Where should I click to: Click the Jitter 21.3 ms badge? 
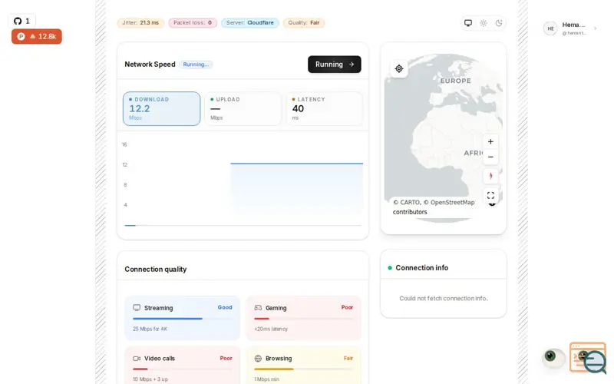pyautogui.click(x=140, y=23)
